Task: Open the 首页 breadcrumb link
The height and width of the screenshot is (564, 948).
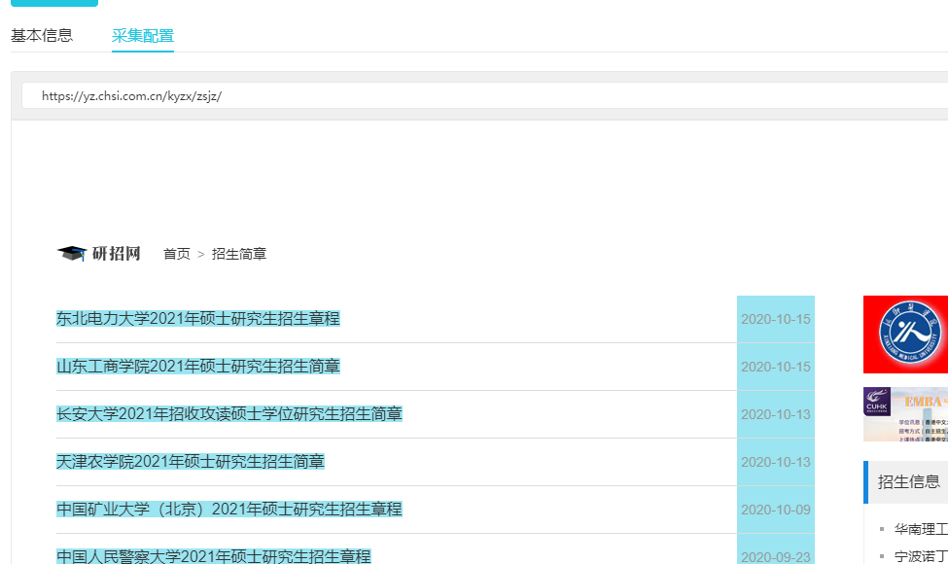Action: tap(177, 254)
